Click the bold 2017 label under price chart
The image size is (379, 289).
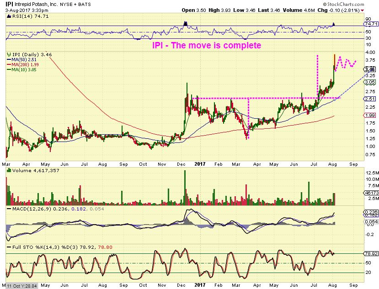pyautogui.click(x=200, y=164)
